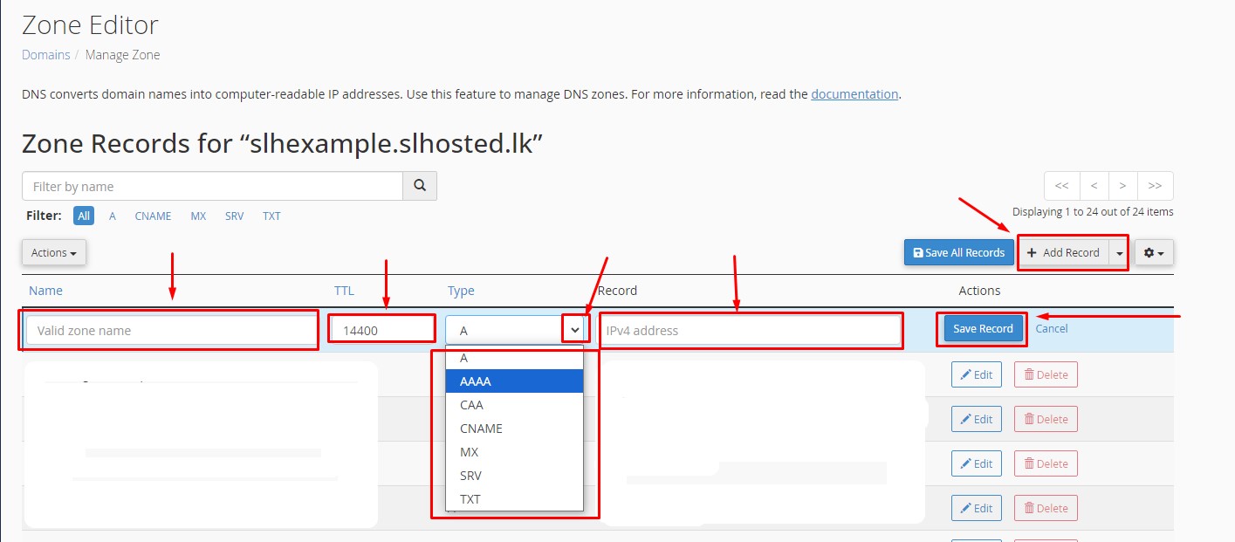Focus the Valid zone name field
This screenshot has width=1235, height=542.
point(172,331)
